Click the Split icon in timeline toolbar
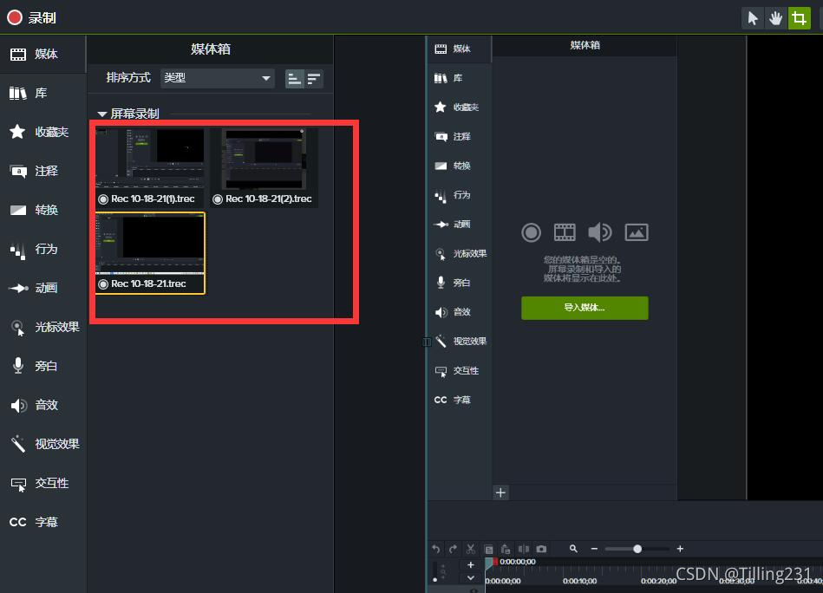823x593 pixels. (524, 549)
